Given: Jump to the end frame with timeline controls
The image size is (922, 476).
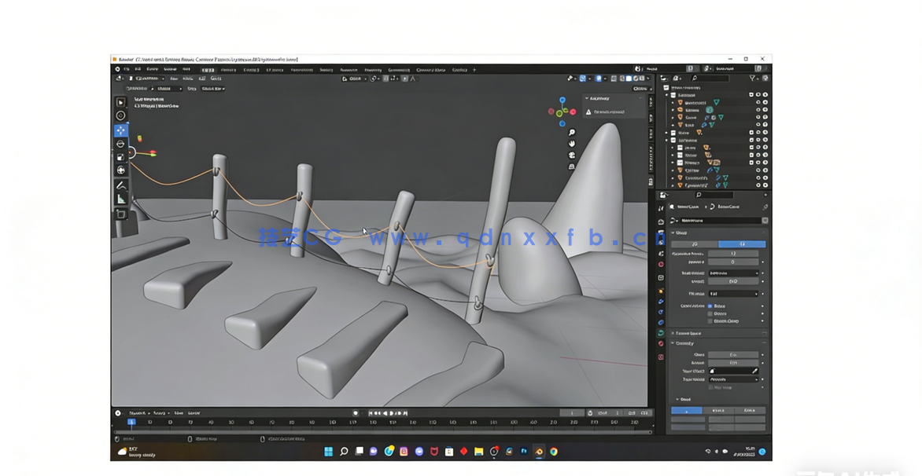Looking at the screenshot, I should [x=406, y=412].
